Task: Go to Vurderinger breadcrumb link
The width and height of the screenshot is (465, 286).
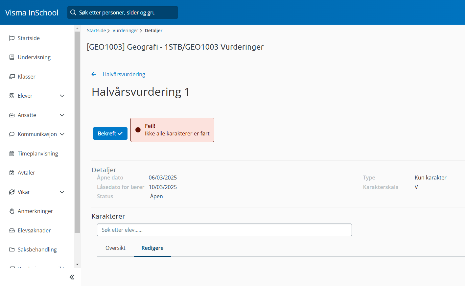Action: (125, 31)
